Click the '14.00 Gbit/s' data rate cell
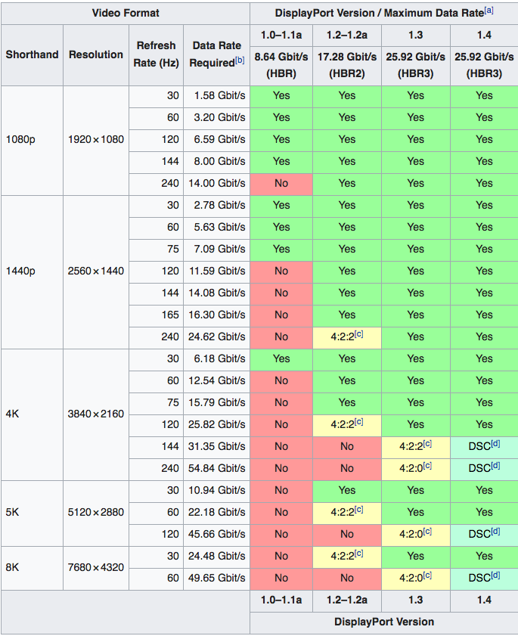 (x=216, y=185)
